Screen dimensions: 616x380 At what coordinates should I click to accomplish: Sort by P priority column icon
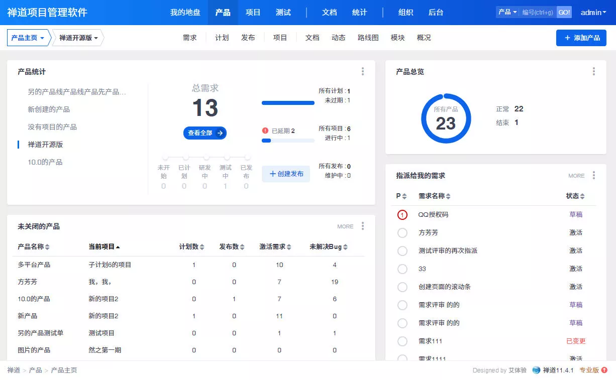tap(404, 196)
